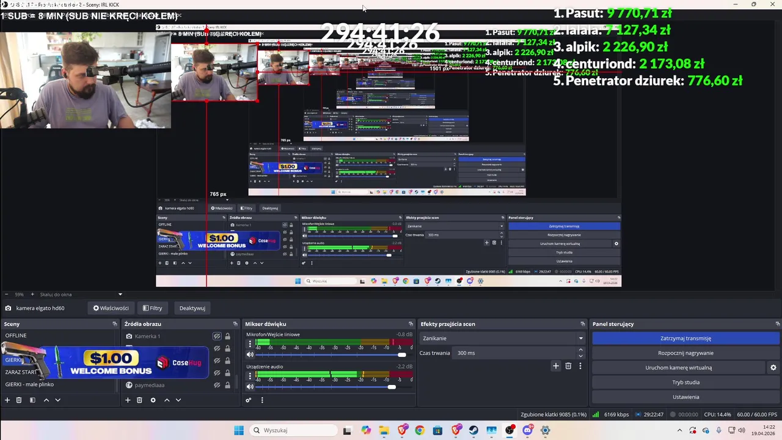This screenshot has width=782, height=440.
Task: Toggle Tryb studia mode
Action: click(x=685, y=382)
